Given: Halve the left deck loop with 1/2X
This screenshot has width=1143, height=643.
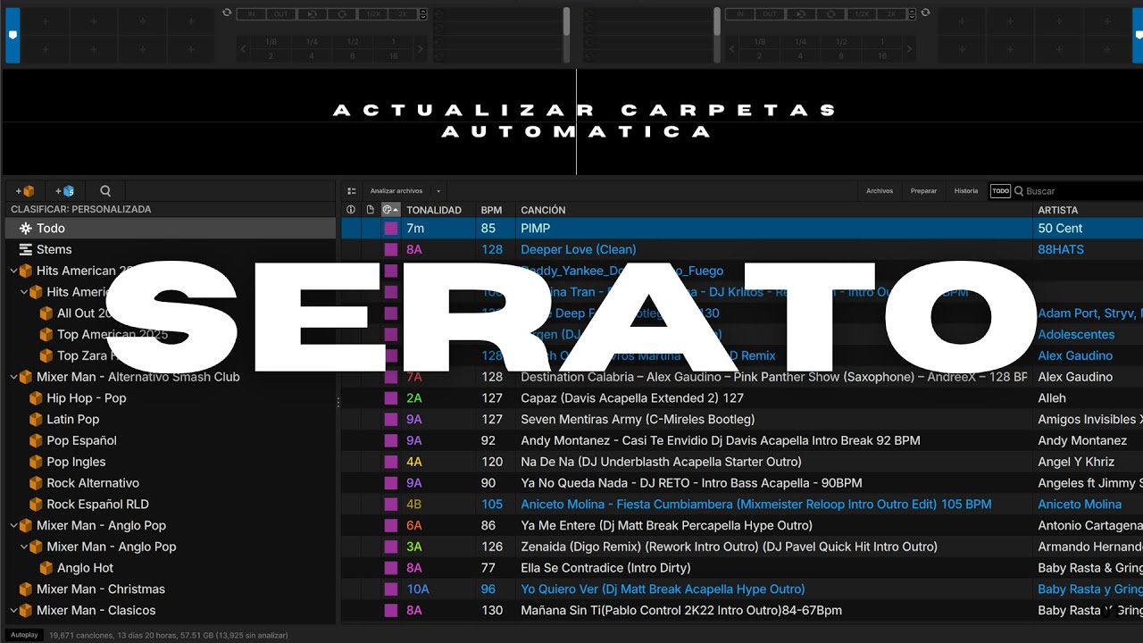Looking at the screenshot, I should pos(372,14).
